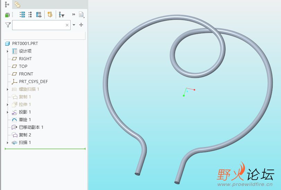This screenshot has width=281, height=190.
Task: Click the PRT_CSYS_DEF coordinate system icon
Action: click(14, 82)
